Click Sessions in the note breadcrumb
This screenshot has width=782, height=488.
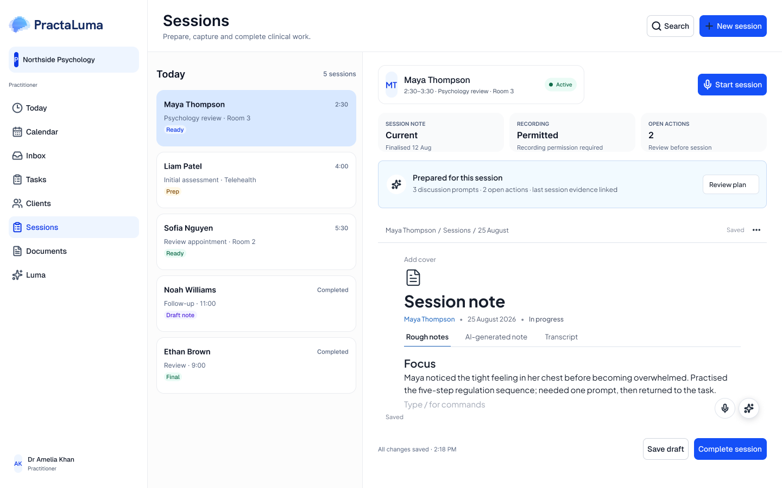click(x=457, y=230)
